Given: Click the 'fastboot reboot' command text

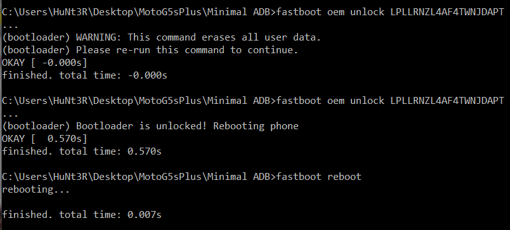Looking at the screenshot, I should [318, 177].
